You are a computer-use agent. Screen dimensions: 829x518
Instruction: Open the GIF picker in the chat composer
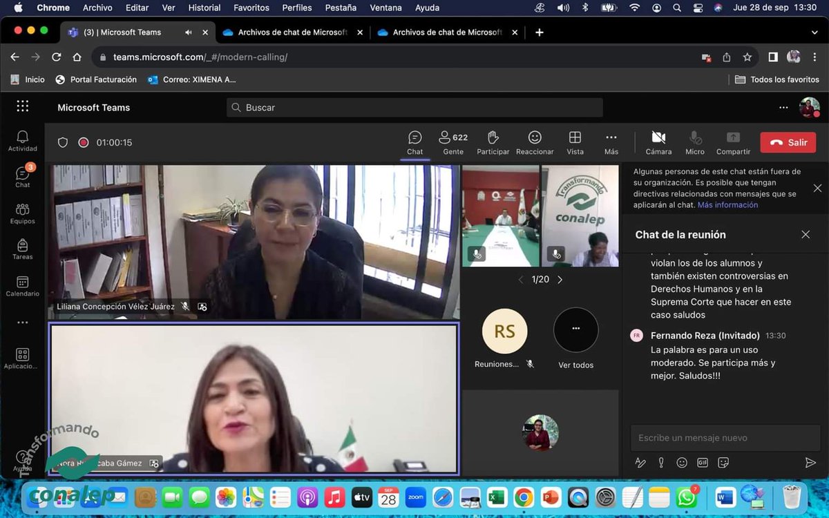point(703,463)
